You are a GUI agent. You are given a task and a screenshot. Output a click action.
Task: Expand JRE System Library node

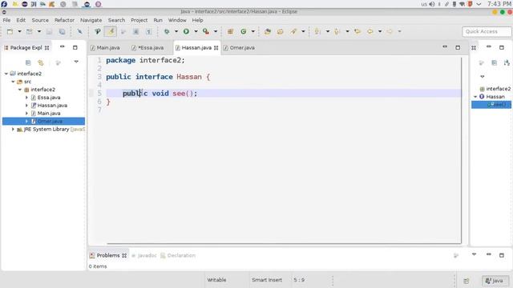pos(13,130)
